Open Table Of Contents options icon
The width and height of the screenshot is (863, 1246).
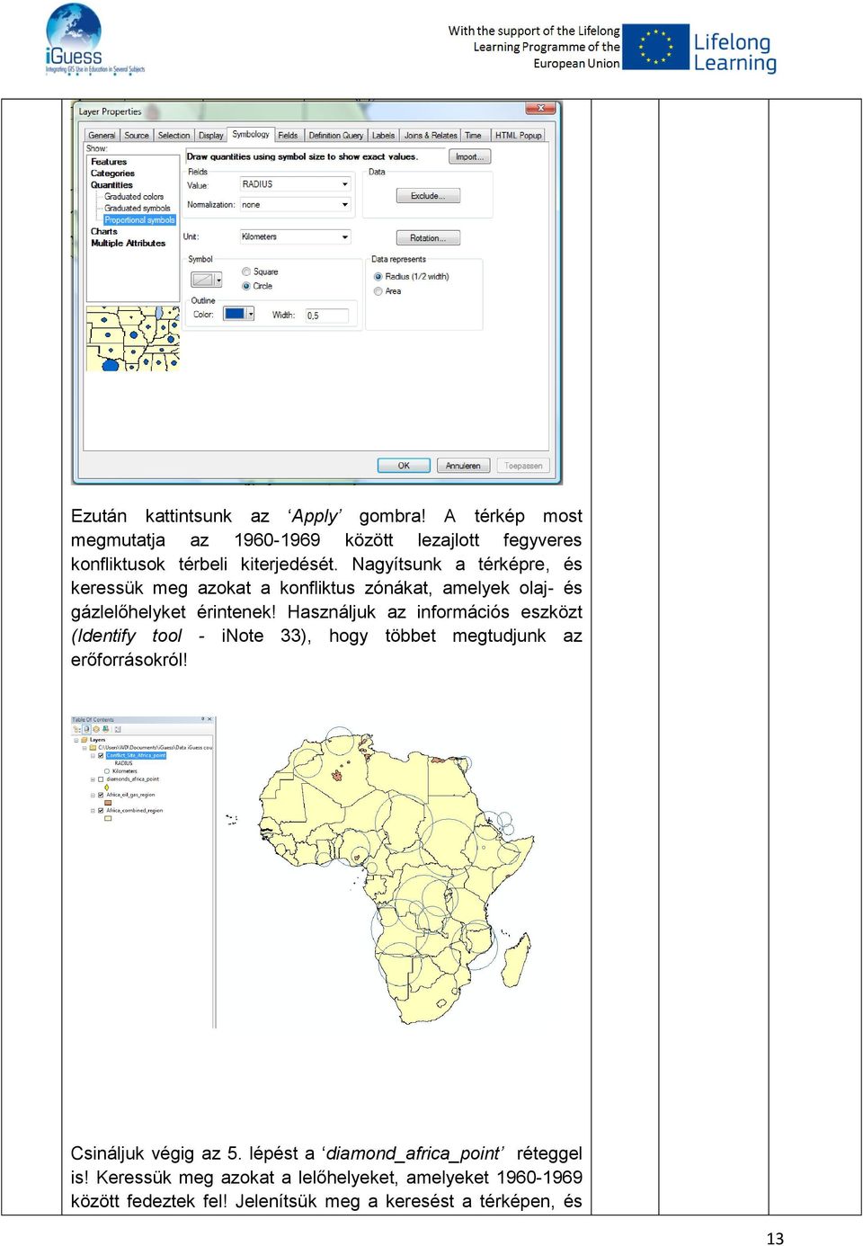coord(118,729)
